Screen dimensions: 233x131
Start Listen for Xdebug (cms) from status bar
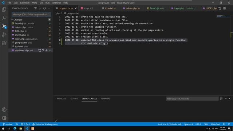(45, 124)
